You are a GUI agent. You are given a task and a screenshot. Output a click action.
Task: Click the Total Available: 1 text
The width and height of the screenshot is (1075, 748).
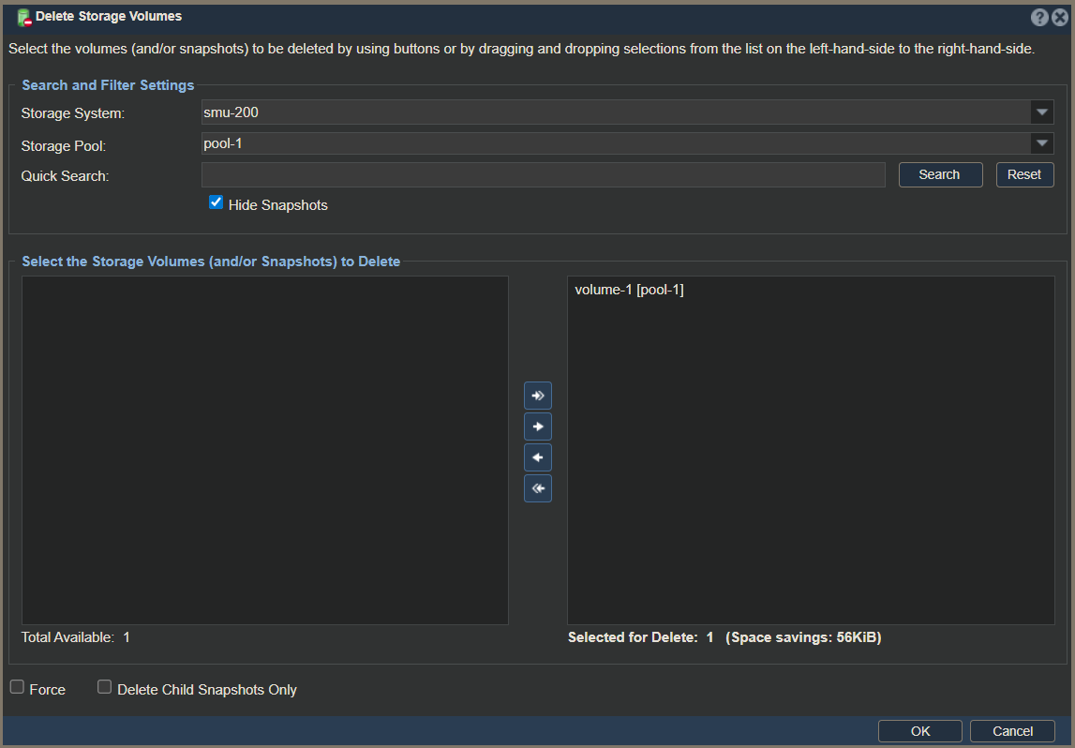(x=75, y=637)
